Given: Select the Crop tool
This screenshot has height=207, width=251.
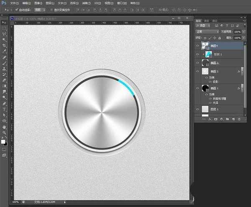Looking at the screenshot, I should tap(4, 45).
